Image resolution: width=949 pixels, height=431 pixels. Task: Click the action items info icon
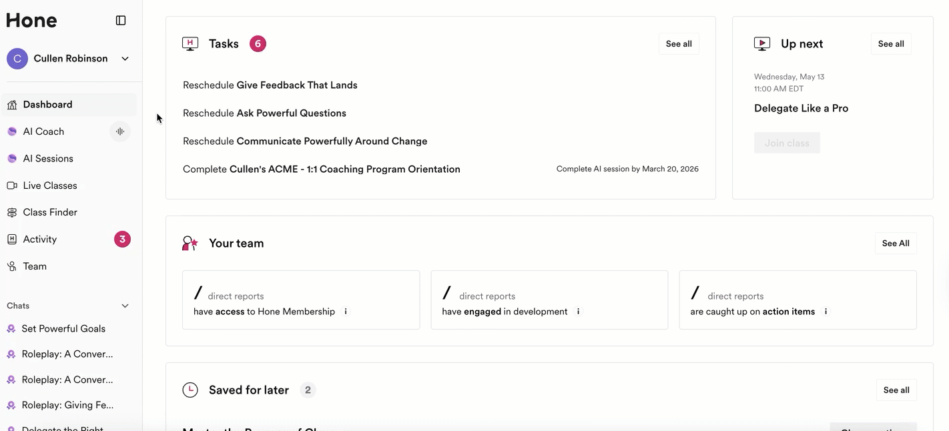(x=826, y=312)
